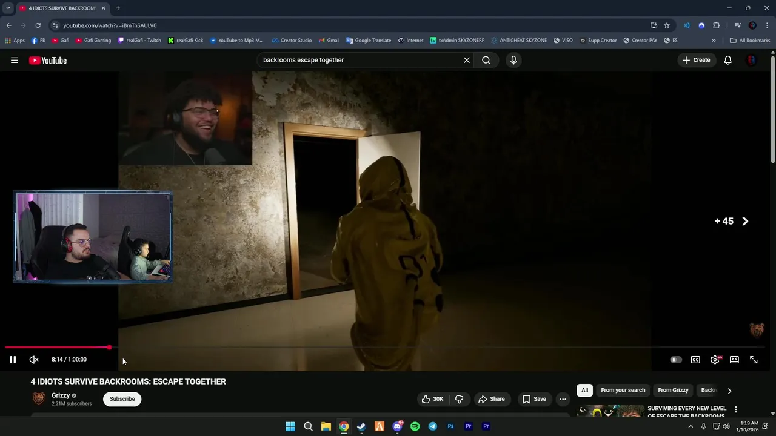The height and width of the screenshot is (436, 776).
Task: Click the Grizzy bear watermark in the video
Action: [757, 330]
